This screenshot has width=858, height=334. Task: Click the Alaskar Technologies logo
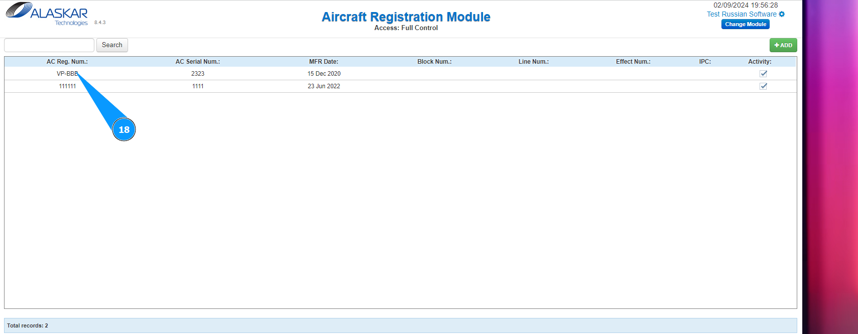coord(47,14)
